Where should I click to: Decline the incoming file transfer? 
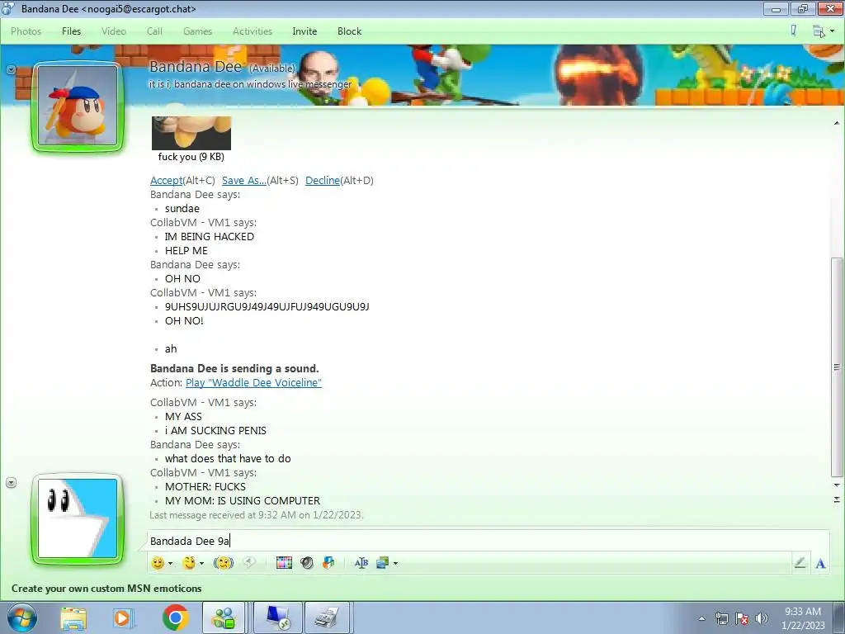coord(323,181)
